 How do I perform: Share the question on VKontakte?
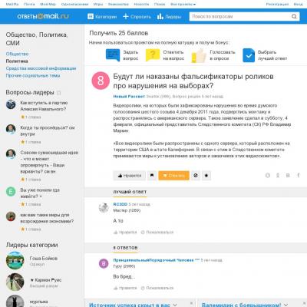coord(288,176)
